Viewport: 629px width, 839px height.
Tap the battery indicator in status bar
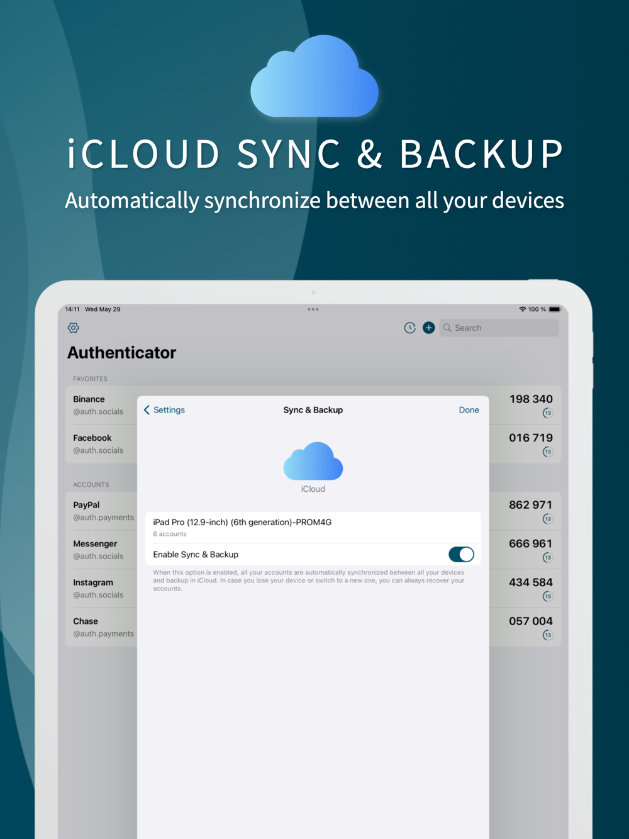[x=555, y=309]
